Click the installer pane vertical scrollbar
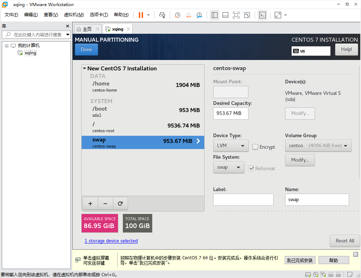The width and height of the screenshot is (361, 278). pyautogui.click(x=359, y=122)
